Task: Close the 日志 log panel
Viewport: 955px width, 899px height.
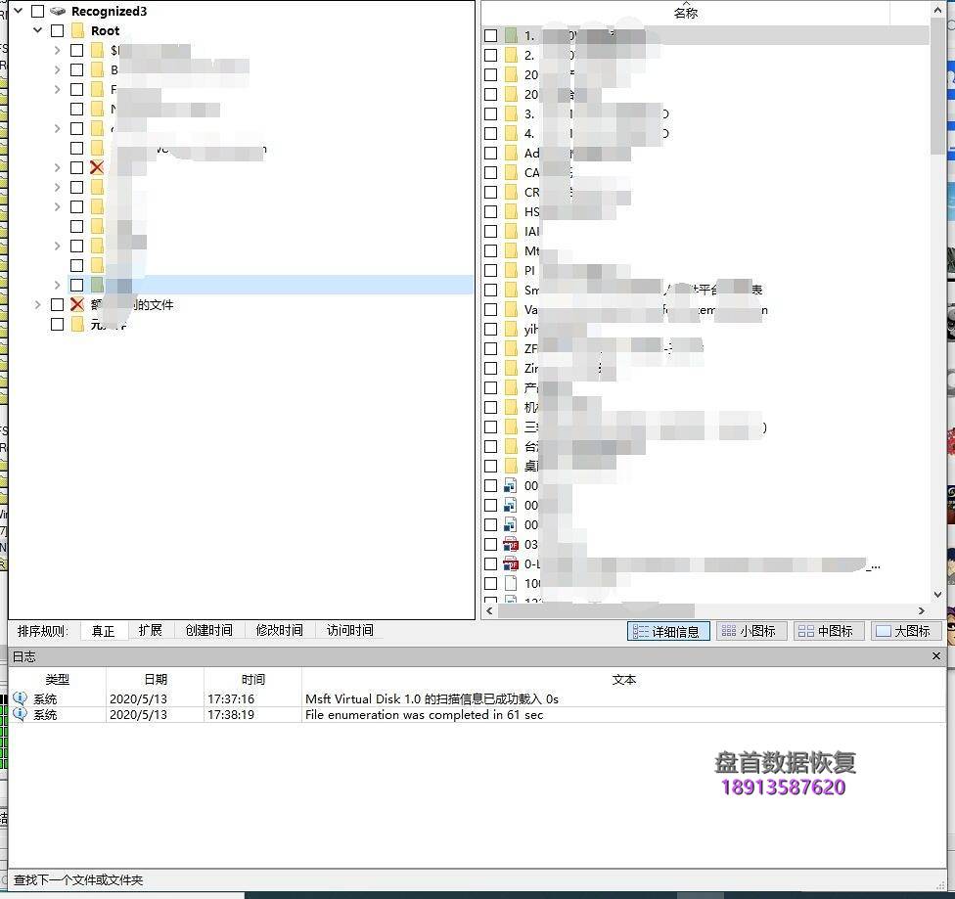Action: [936, 656]
